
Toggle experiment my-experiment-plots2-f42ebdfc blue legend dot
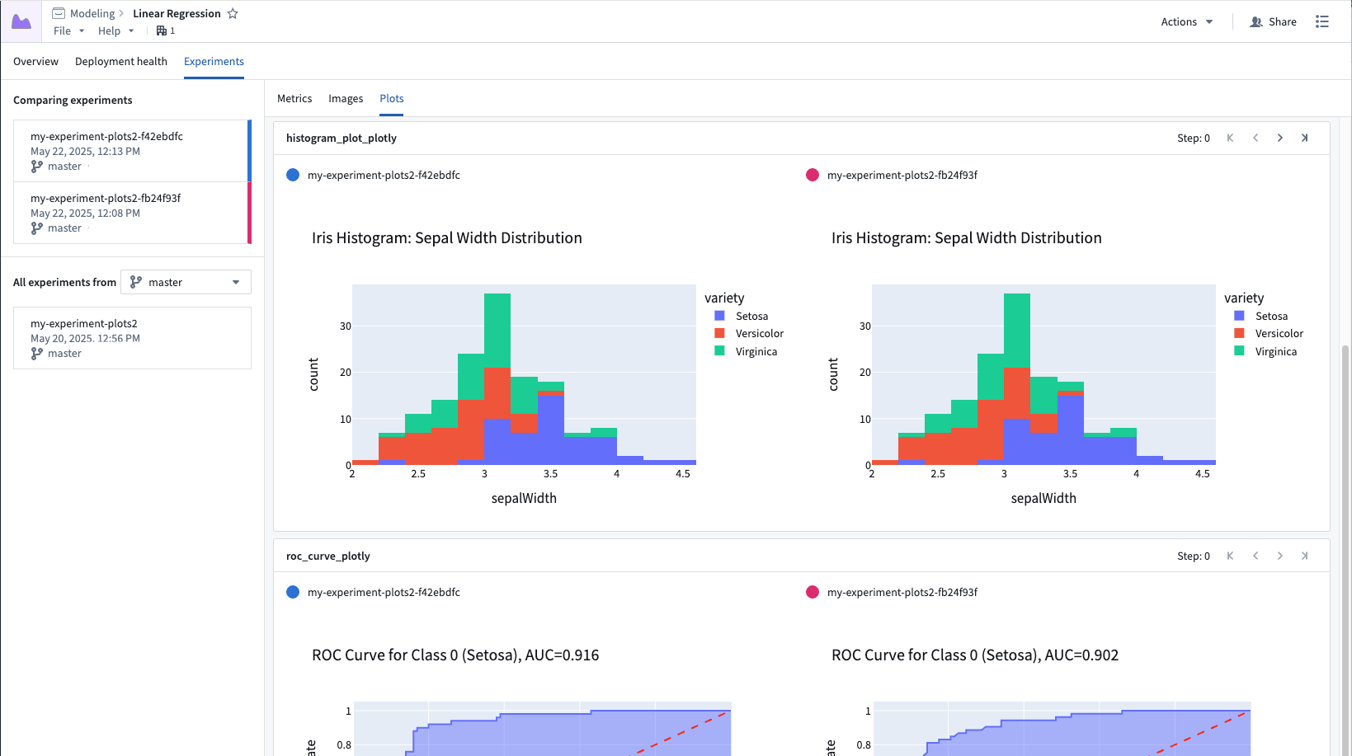293,175
